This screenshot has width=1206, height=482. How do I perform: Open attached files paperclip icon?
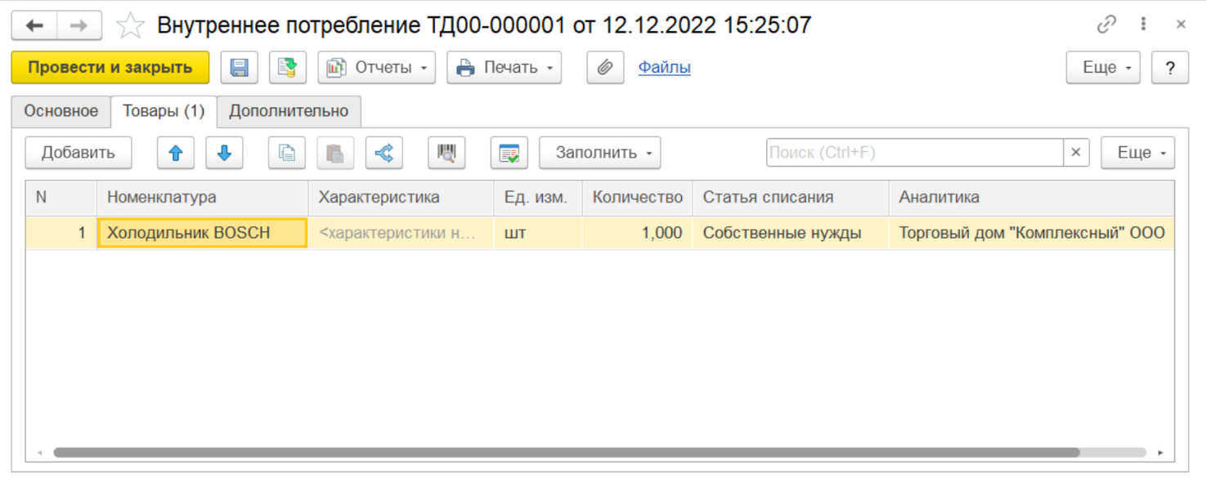[605, 68]
